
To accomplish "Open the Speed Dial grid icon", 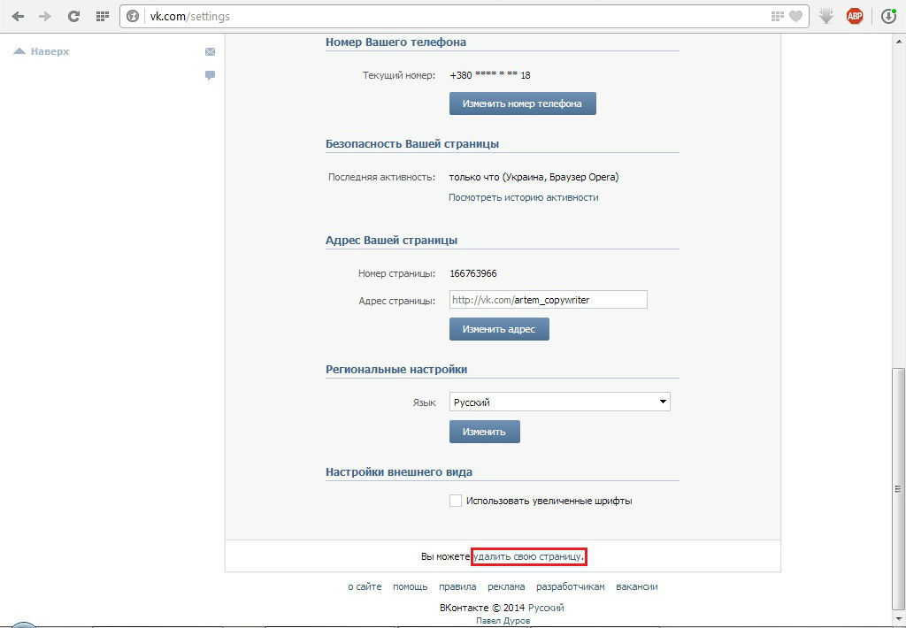I will click(103, 16).
